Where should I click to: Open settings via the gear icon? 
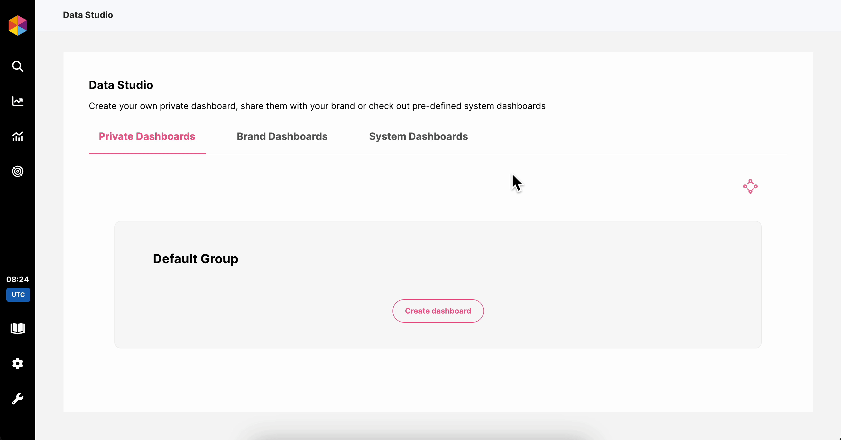coord(18,363)
